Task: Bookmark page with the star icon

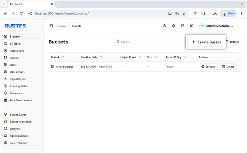Action: click(184, 13)
